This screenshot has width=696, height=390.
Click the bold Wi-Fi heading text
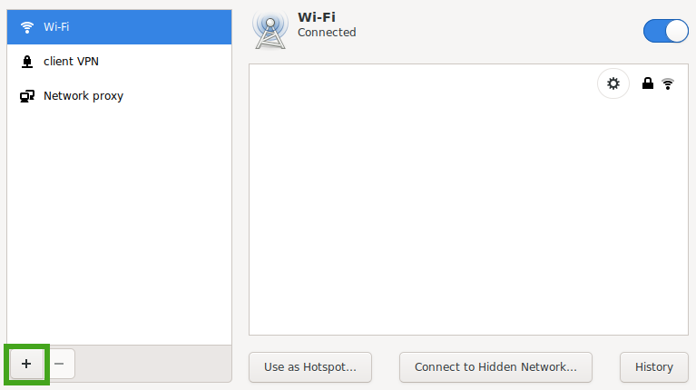[317, 17]
